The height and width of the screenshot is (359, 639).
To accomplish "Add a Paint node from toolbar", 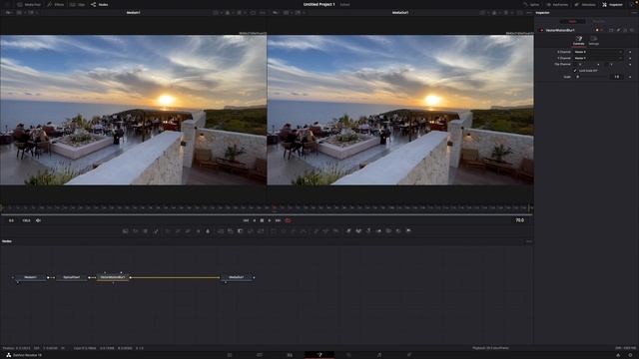I will pos(156,231).
